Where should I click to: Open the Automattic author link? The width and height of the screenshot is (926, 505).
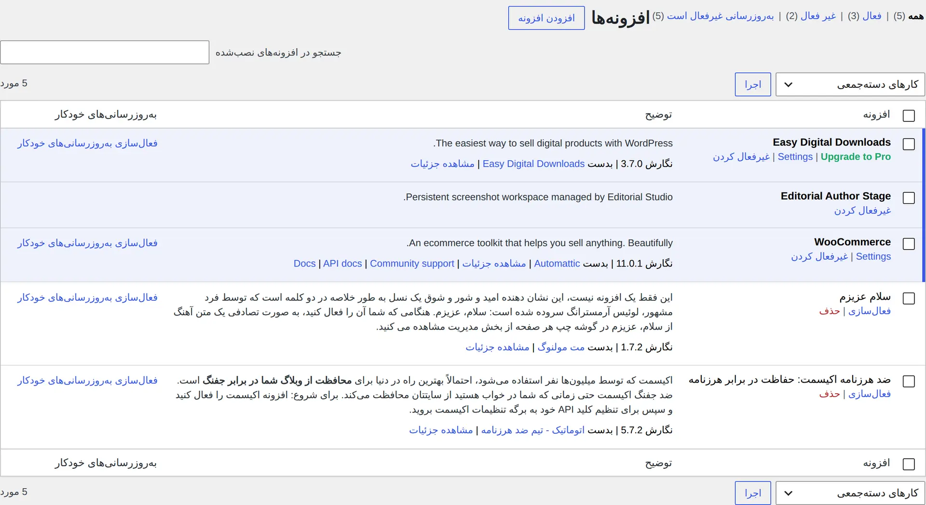click(x=557, y=264)
